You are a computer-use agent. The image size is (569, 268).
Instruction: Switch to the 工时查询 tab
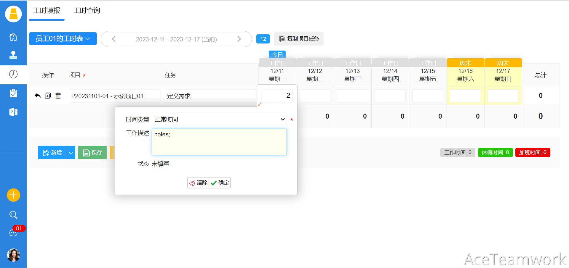point(87,11)
